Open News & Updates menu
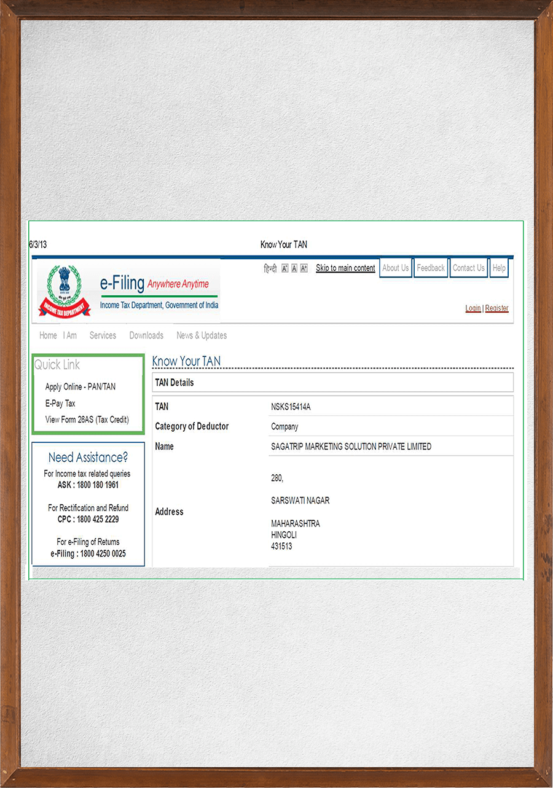553x788 pixels. (x=202, y=335)
